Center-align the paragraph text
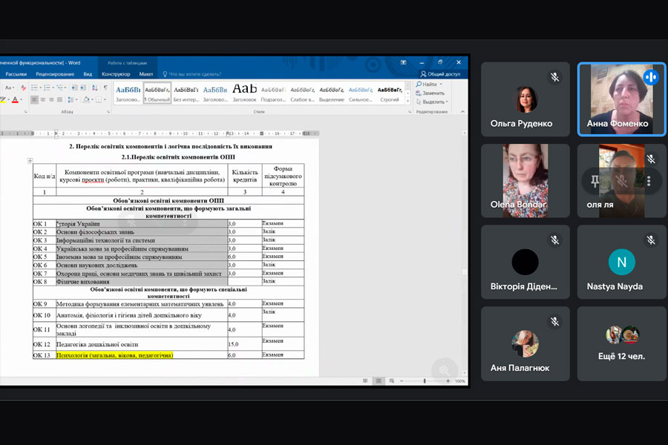Screen dimensions: 668x445 [x=43, y=99]
